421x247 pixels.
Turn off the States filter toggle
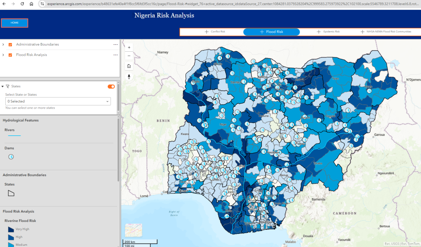pos(111,86)
